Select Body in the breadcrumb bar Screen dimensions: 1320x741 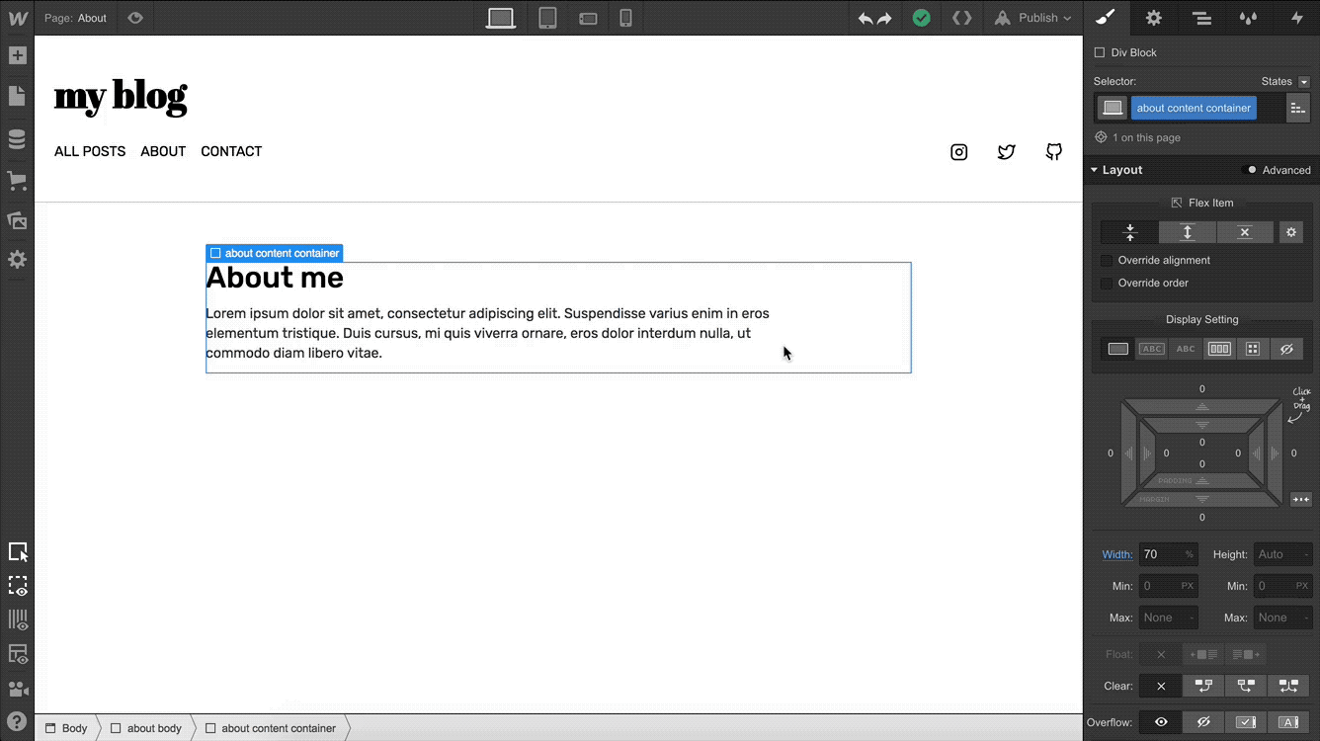tap(66, 728)
